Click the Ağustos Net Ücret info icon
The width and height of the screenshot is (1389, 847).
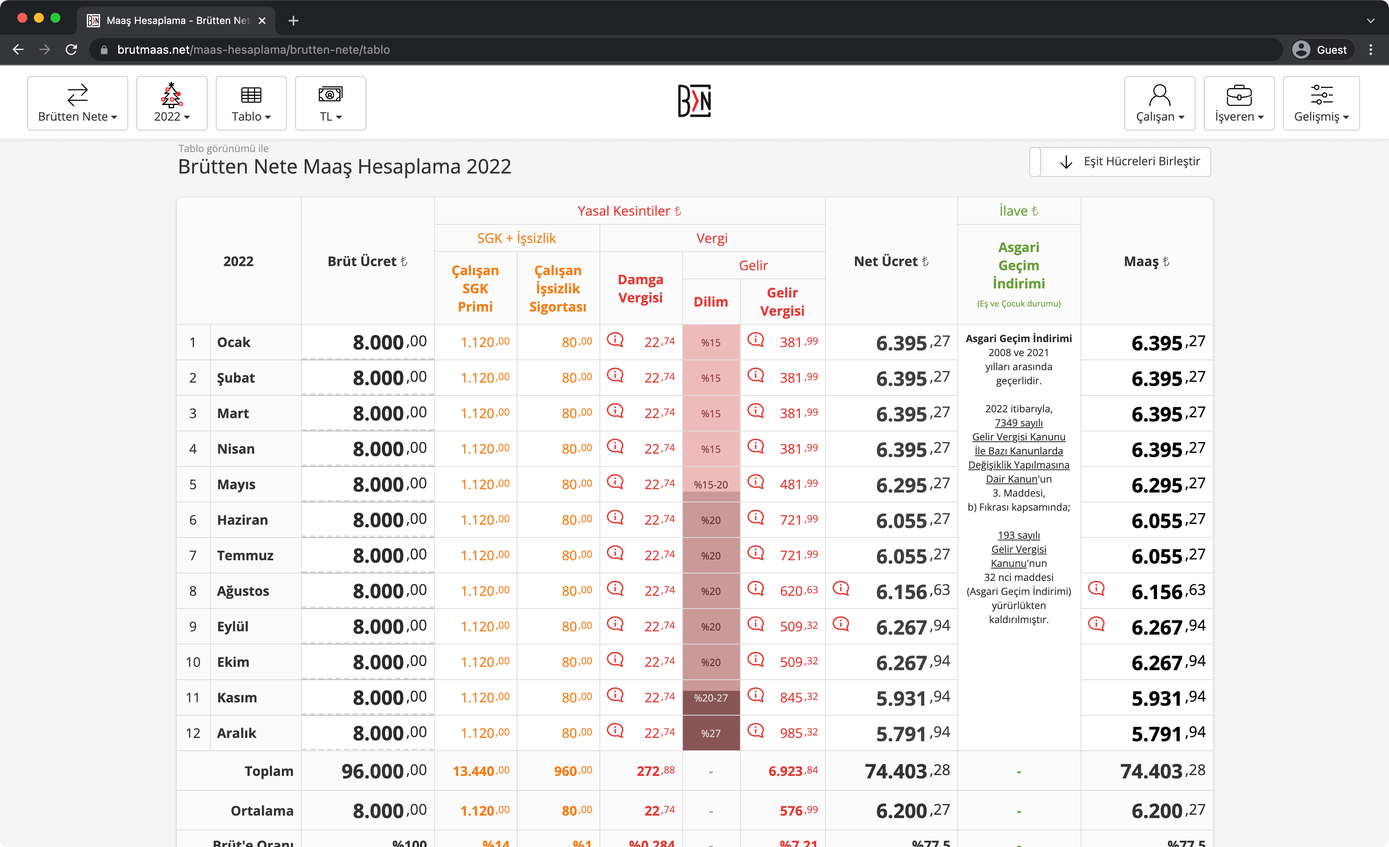[x=840, y=589]
